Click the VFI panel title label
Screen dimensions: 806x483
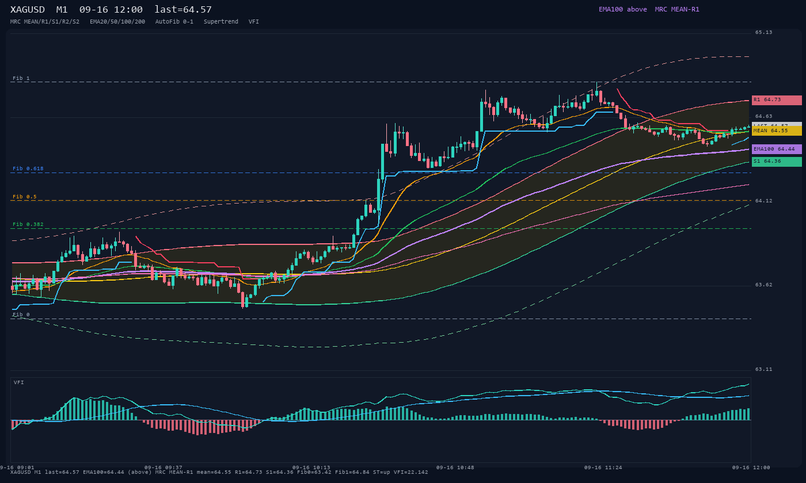coord(19,382)
